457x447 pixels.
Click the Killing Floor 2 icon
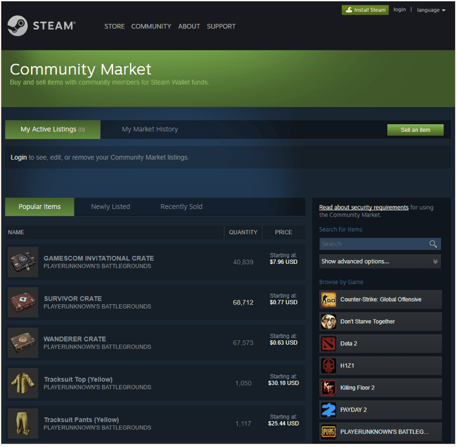point(328,387)
